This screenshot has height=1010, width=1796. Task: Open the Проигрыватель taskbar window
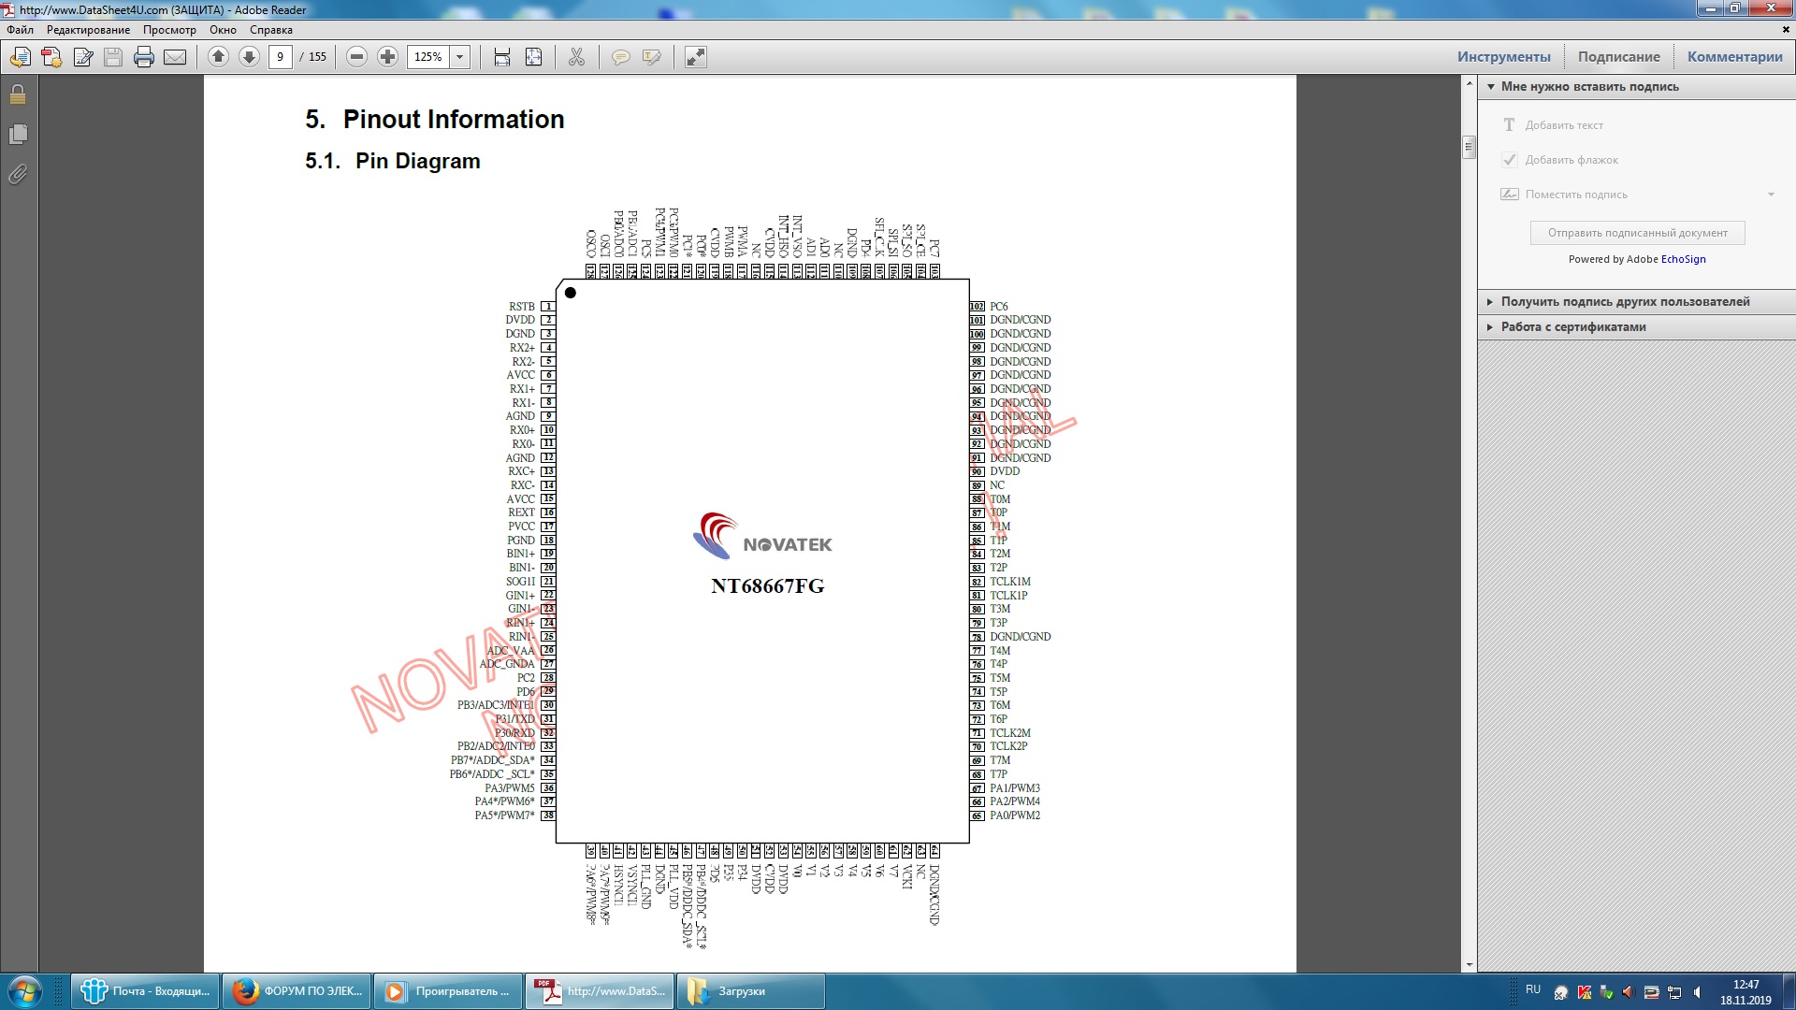point(449,991)
